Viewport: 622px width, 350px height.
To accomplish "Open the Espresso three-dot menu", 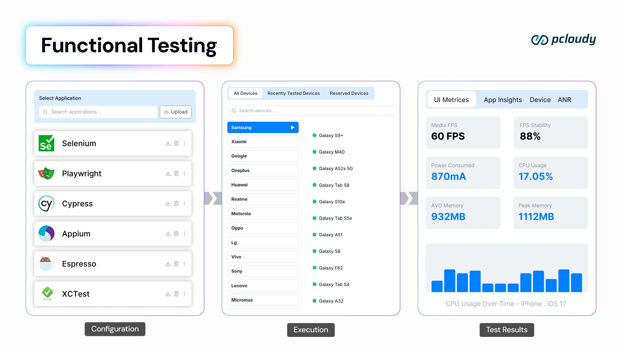I will (184, 264).
